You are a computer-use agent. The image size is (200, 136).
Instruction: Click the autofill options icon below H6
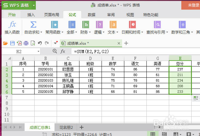(196, 98)
